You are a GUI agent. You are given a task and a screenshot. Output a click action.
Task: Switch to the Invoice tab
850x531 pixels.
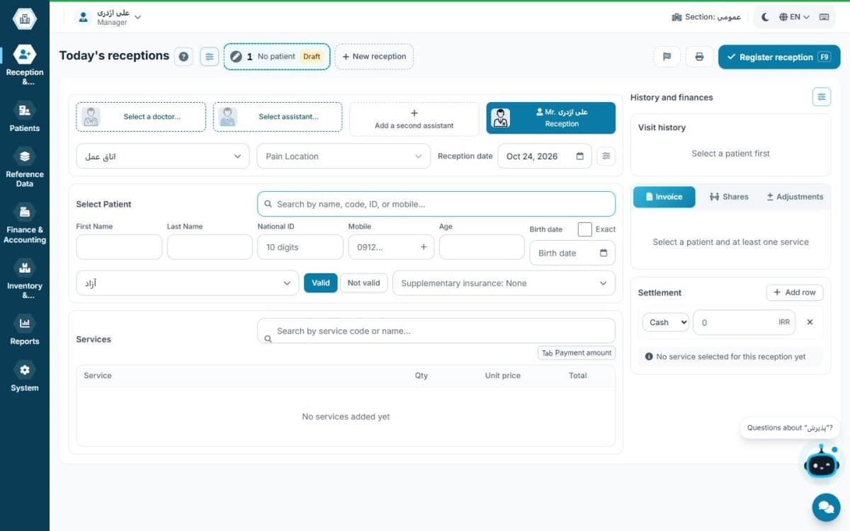664,197
